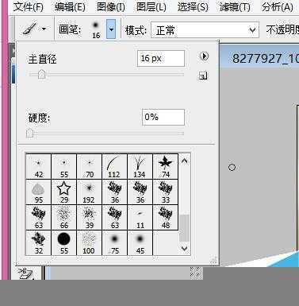Select the 70 starburst brush preset

[90, 166]
